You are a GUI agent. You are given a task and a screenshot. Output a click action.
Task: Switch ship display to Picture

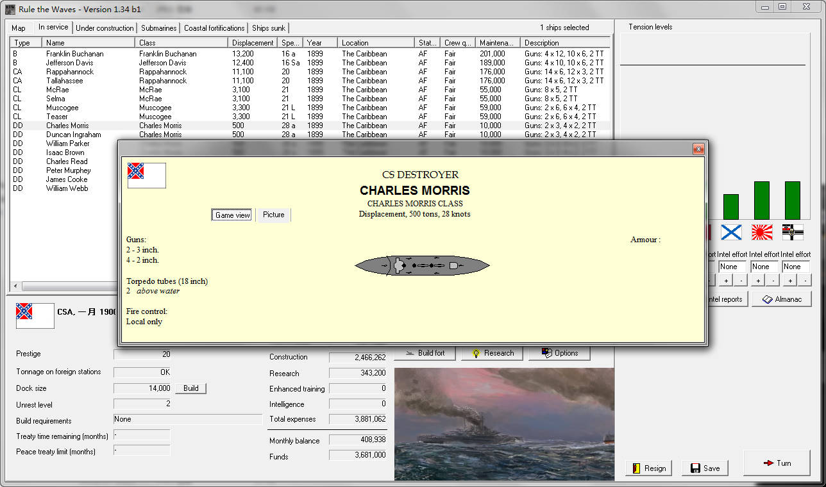(273, 215)
